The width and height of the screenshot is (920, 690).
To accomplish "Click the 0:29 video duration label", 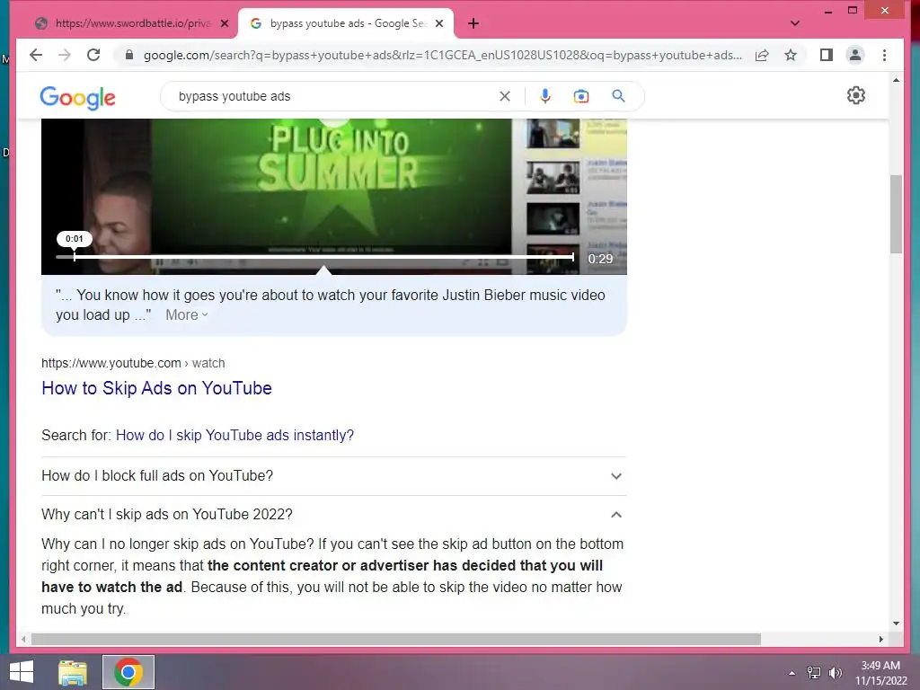I will tap(600, 259).
